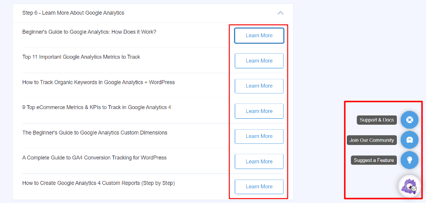Open Learn More for Custom Dimensions guide
The image size is (426, 203).
point(259,136)
